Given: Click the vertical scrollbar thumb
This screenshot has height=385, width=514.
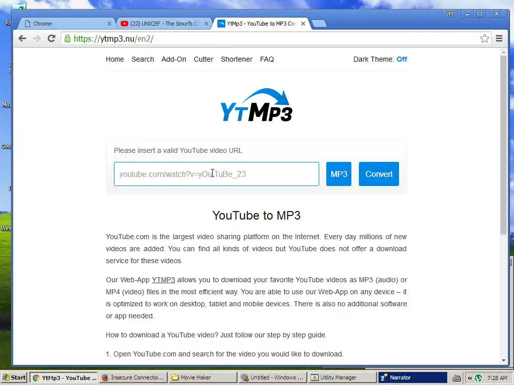Looking at the screenshot, I should (x=504, y=145).
